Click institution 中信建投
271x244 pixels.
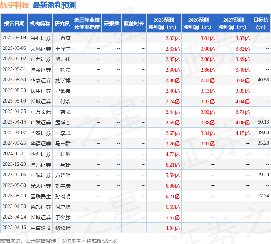pos(41,228)
